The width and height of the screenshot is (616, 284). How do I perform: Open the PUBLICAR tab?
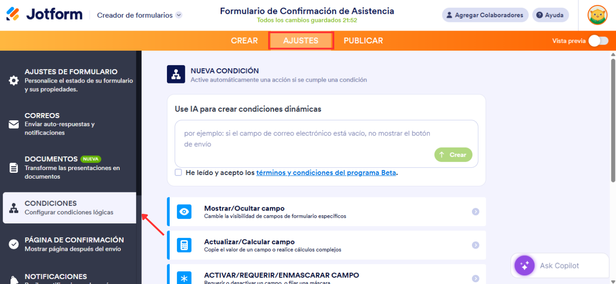click(x=363, y=41)
